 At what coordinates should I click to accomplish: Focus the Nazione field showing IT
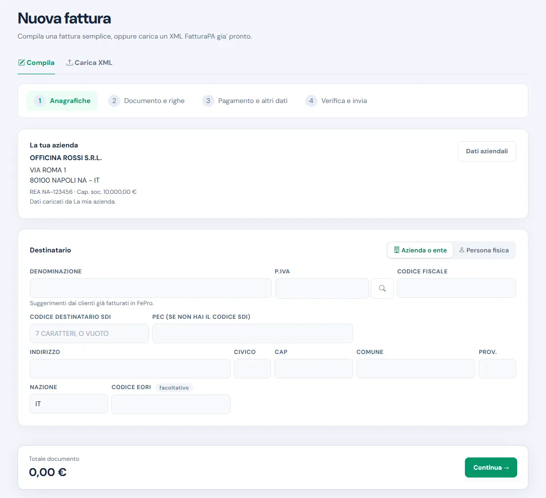pos(69,404)
